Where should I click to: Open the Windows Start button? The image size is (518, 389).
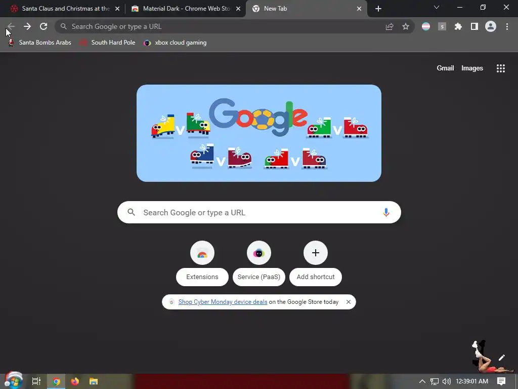[x=13, y=381]
